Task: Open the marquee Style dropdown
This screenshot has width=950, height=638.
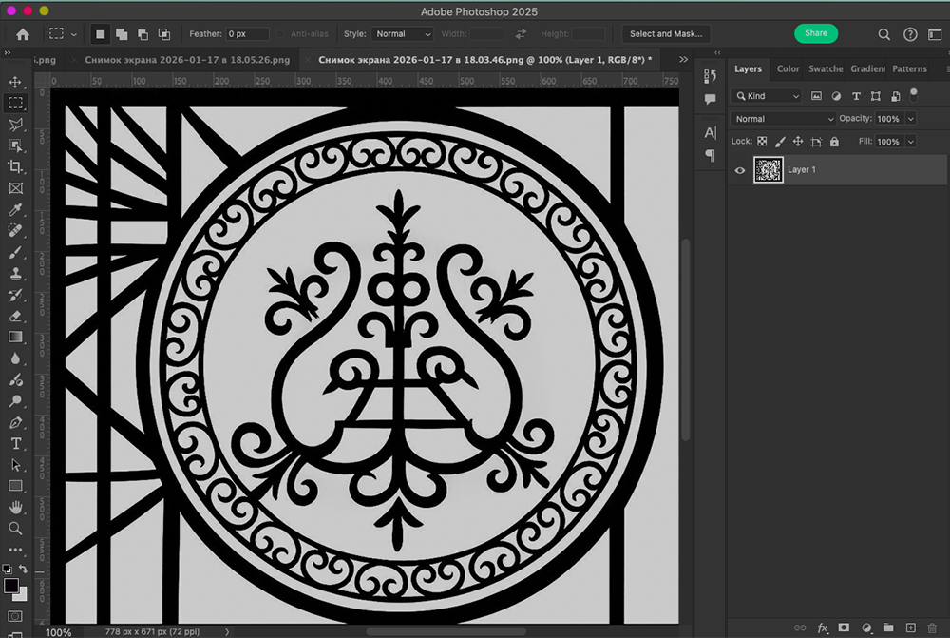Action: pos(402,34)
